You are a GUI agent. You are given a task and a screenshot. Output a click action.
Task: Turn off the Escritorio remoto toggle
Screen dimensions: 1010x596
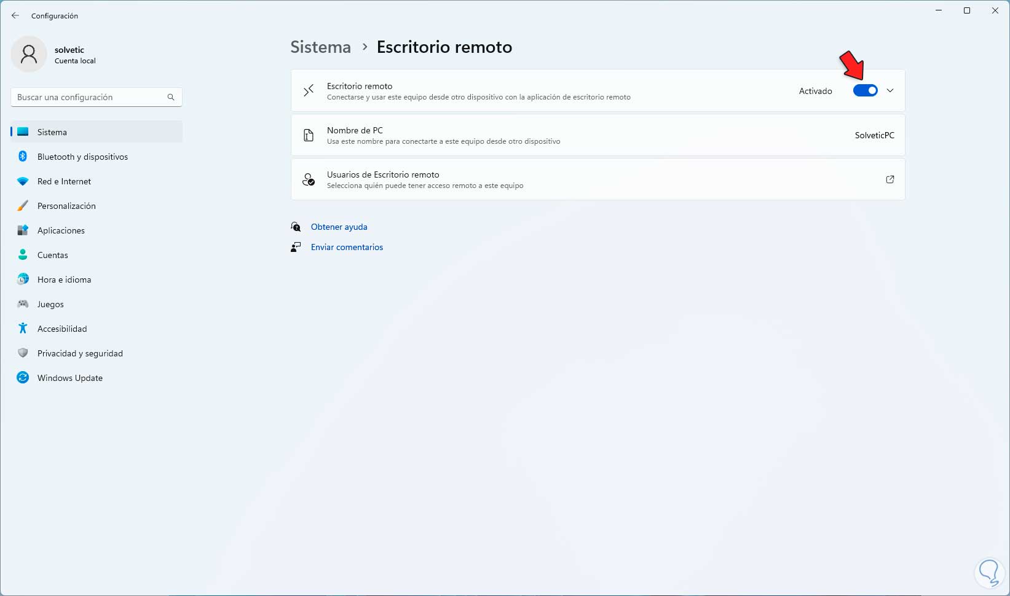pyautogui.click(x=865, y=91)
